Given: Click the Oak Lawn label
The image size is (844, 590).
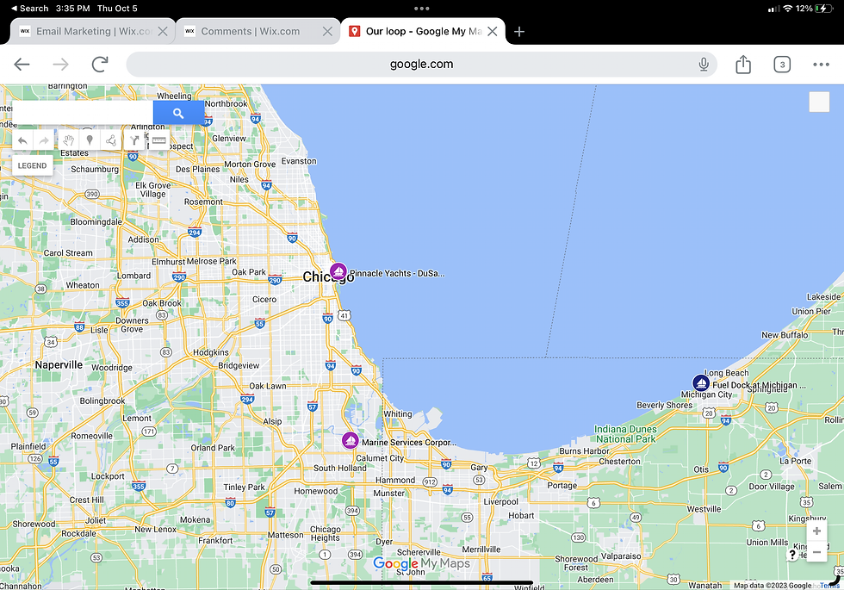Looking at the screenshot, I should (268, 386).
